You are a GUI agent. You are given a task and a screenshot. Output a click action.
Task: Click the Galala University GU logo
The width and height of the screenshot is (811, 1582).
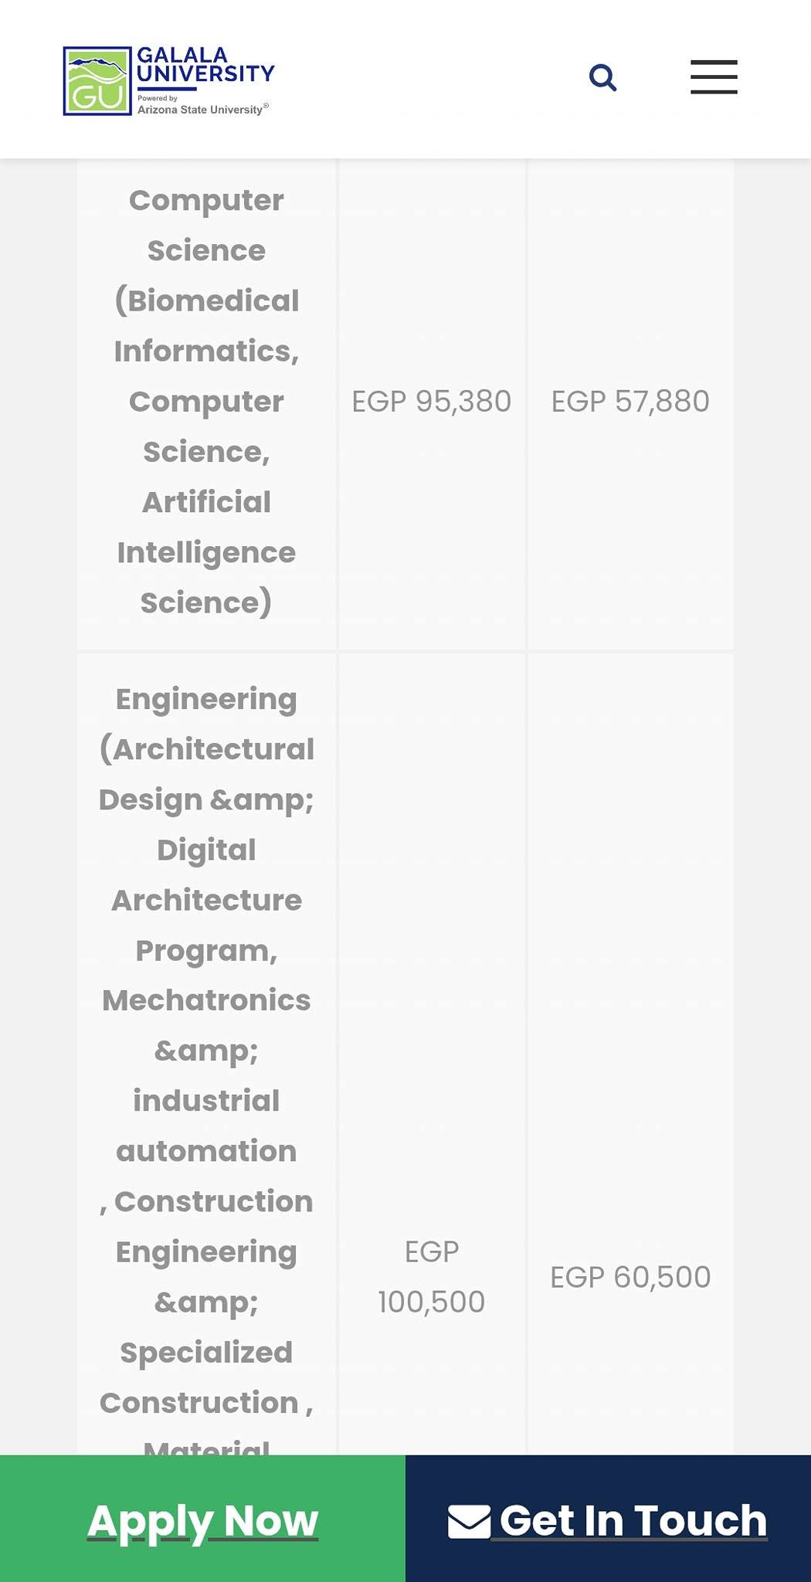[97, 81]
